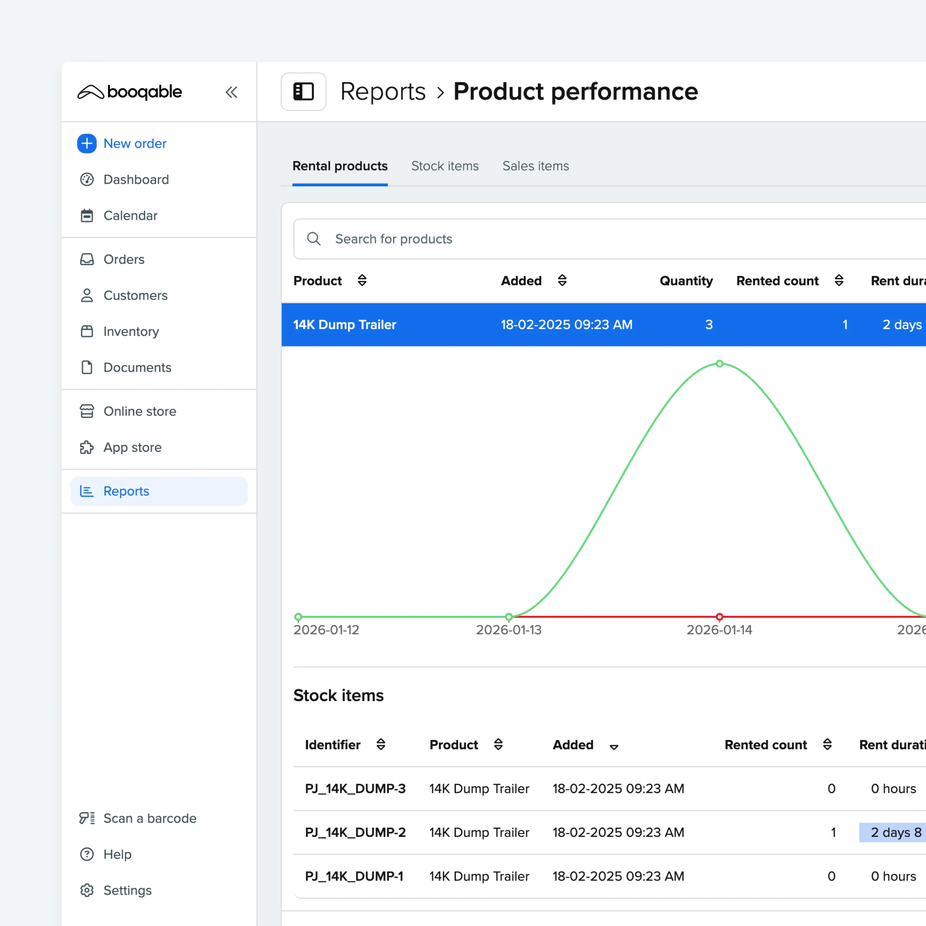Click the blue plus New order icon
Image resolution: width=926 pixels, height=926 pixels.
pos(87,143)
